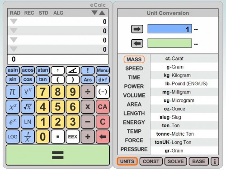226x170 pixels.
Task: Toggle the STD display format
Action: coord(43,13)
